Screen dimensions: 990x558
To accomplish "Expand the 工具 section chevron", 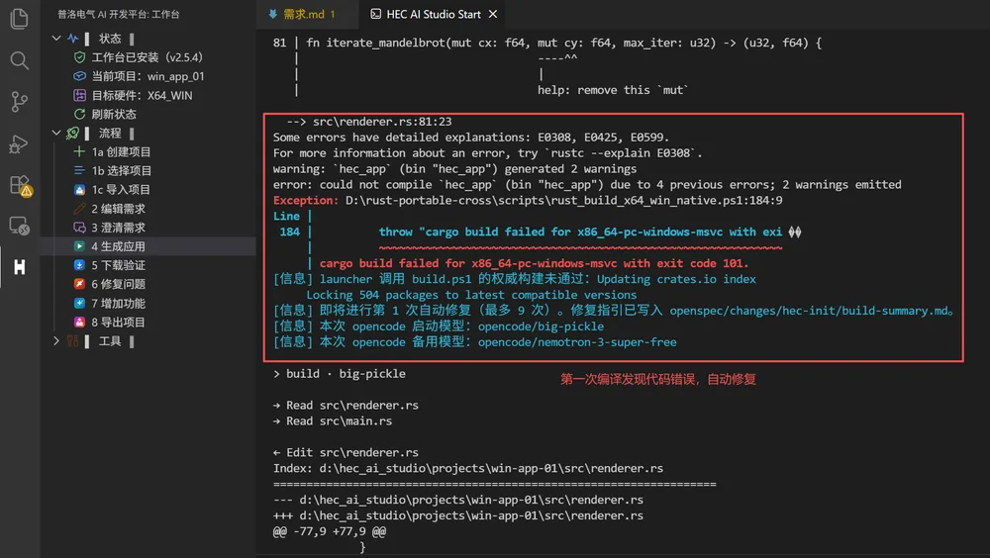I will 56,341.
